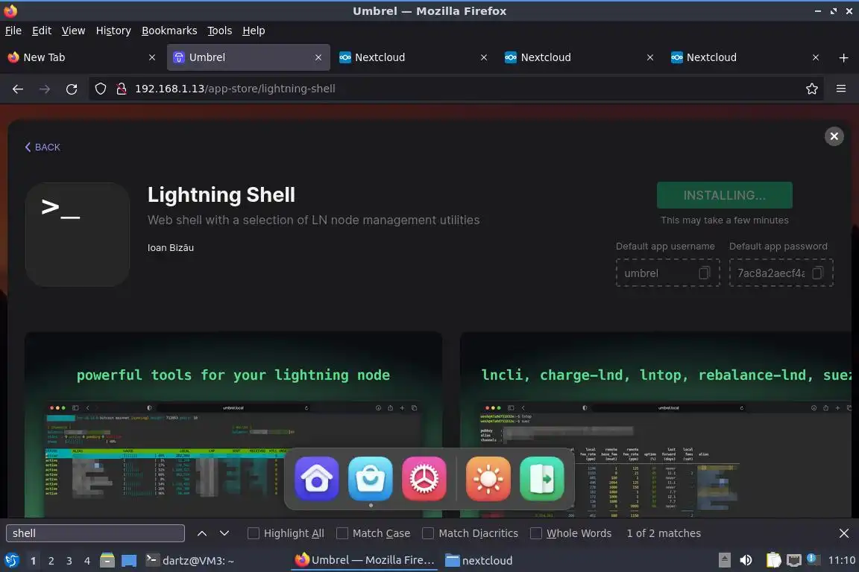Open the Settings dock icon
859x572 pixels.
(424, 479)
